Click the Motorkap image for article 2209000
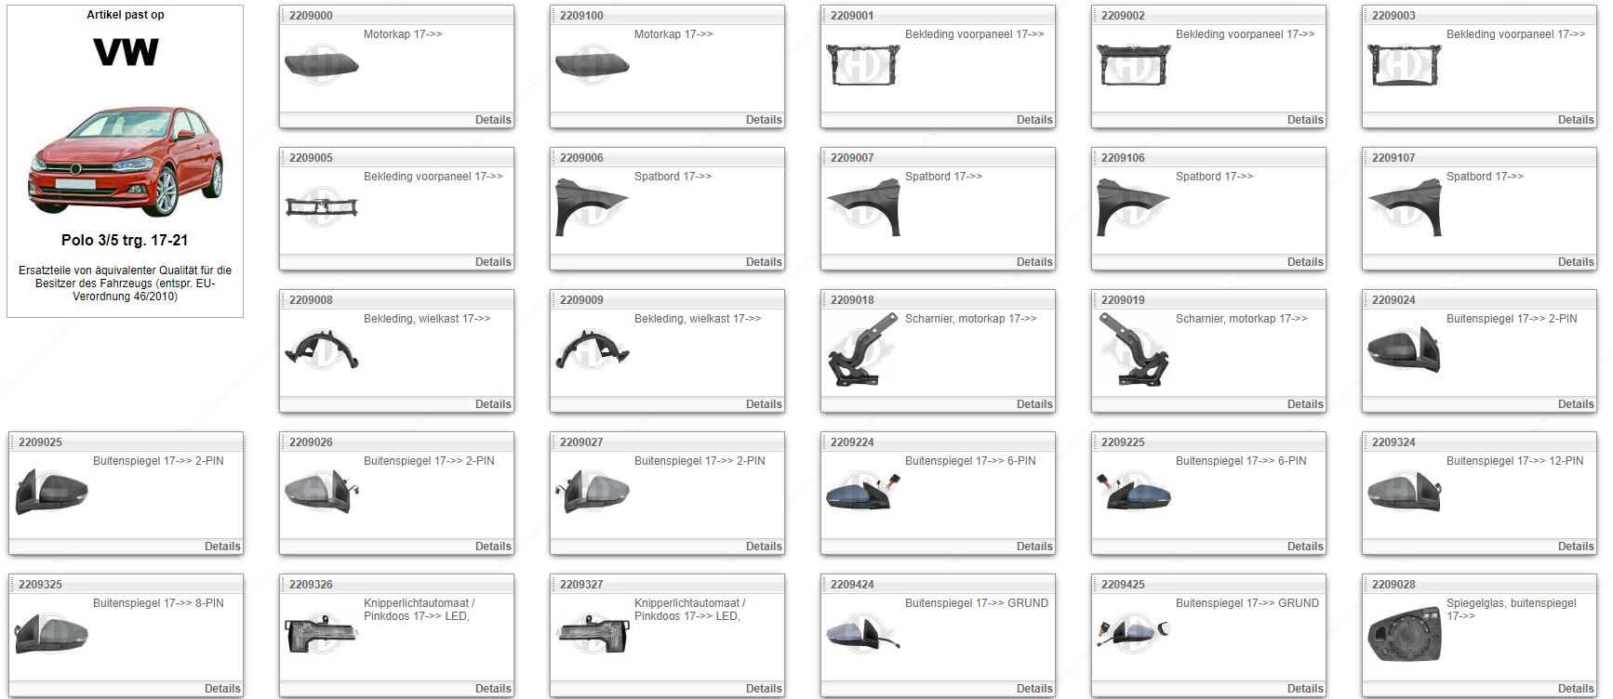Screen dimensions: 1613x699 click(x=321, y=65)
